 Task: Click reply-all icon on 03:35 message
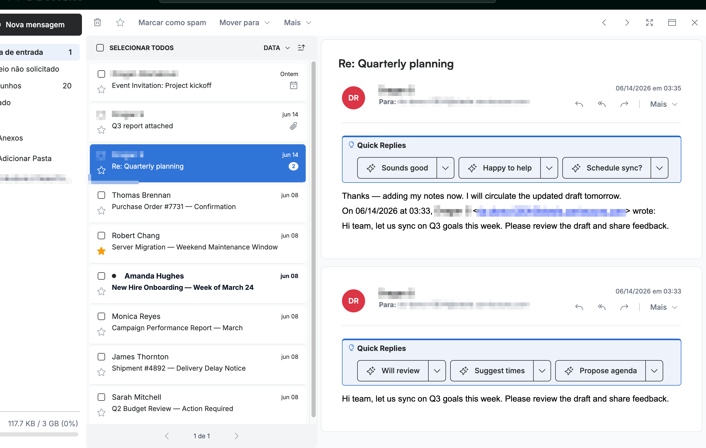[x=602, y=104]
